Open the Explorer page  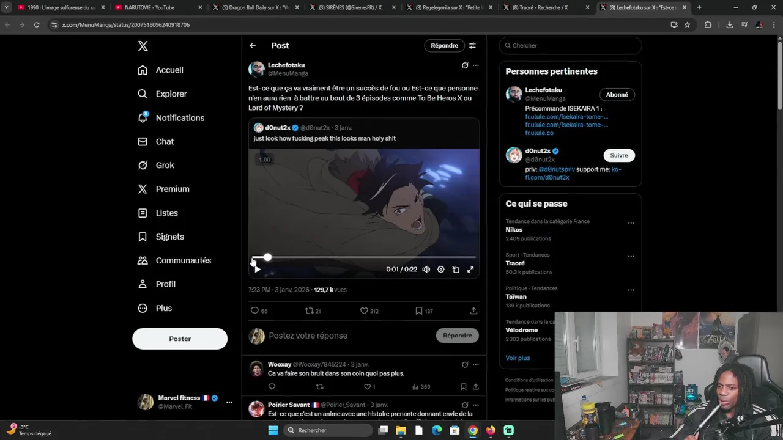(x=162, y=94)
